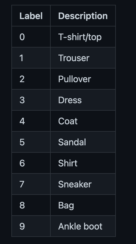Image resolution: width=136 pixels, height=244 pixels.
Task: Click label number 7 cell
Action: 31,184
